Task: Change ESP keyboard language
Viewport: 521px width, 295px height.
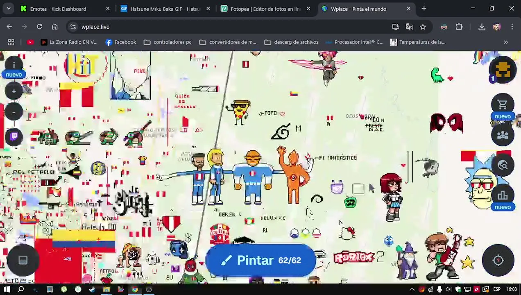Action: [497, 289]
